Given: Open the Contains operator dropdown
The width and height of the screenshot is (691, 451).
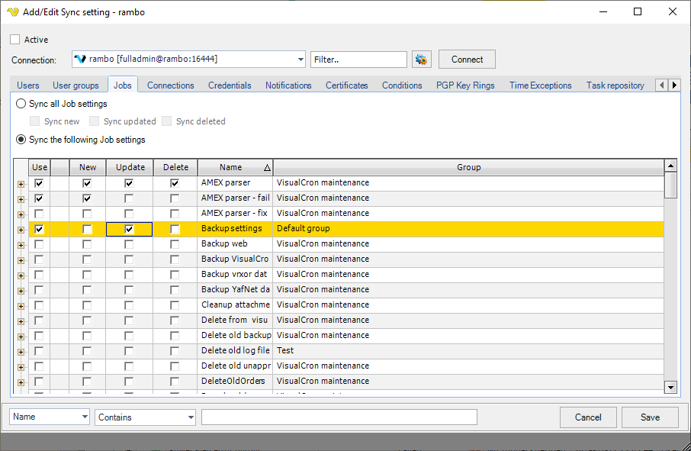Looking at the screenshot, I should tap(190, 417).
